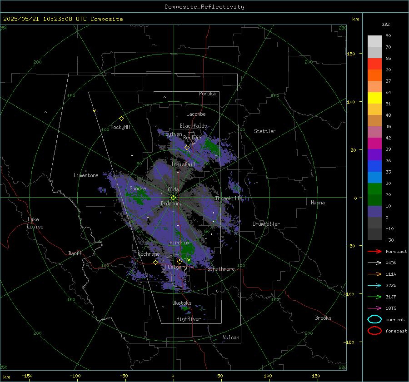Click the Brooks town label
The image size is (409, 382).
pos(323,318)
